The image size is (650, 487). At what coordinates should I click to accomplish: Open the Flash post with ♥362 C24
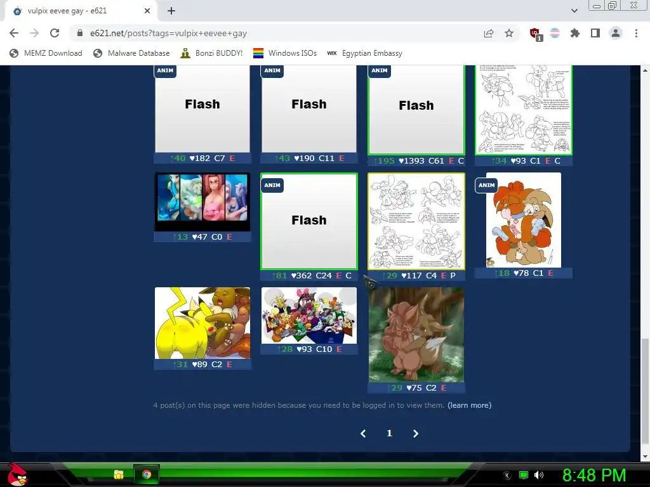pyautogui.click(x=309, y=221)
